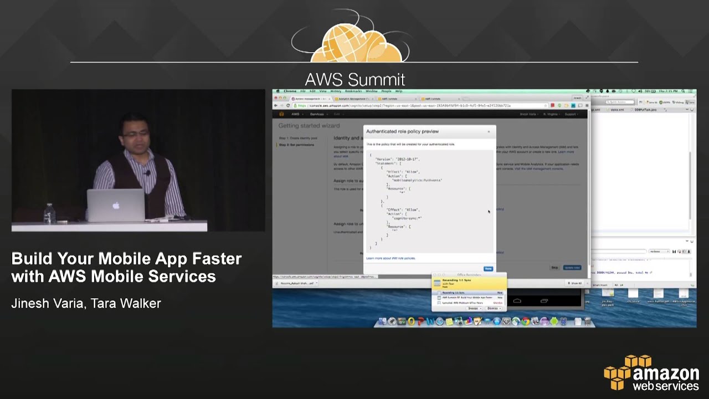Open the Jinesh Varia account dropdown

(529, 114)
